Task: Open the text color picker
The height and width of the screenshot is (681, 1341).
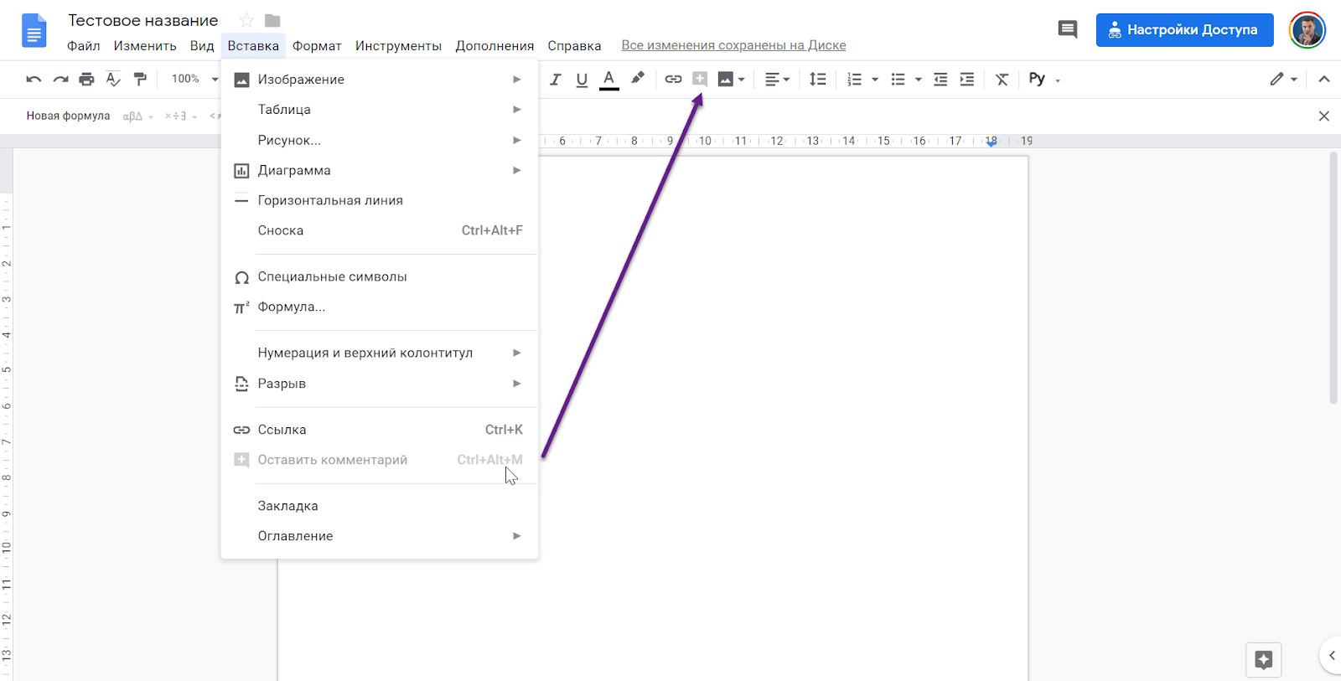Action: [609, 80]
